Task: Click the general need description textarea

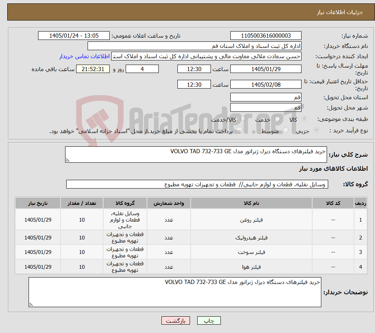Action: (x=196, y=155)
